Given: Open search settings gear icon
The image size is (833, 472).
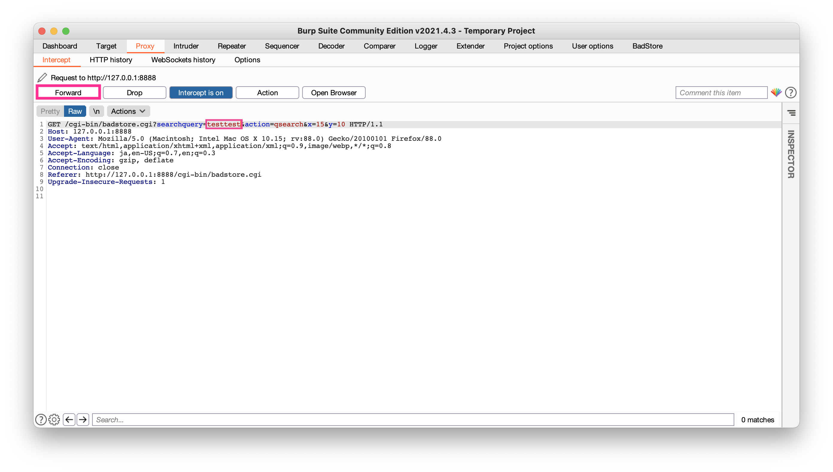Looking at the screenshot, I should tap(54, 420).
